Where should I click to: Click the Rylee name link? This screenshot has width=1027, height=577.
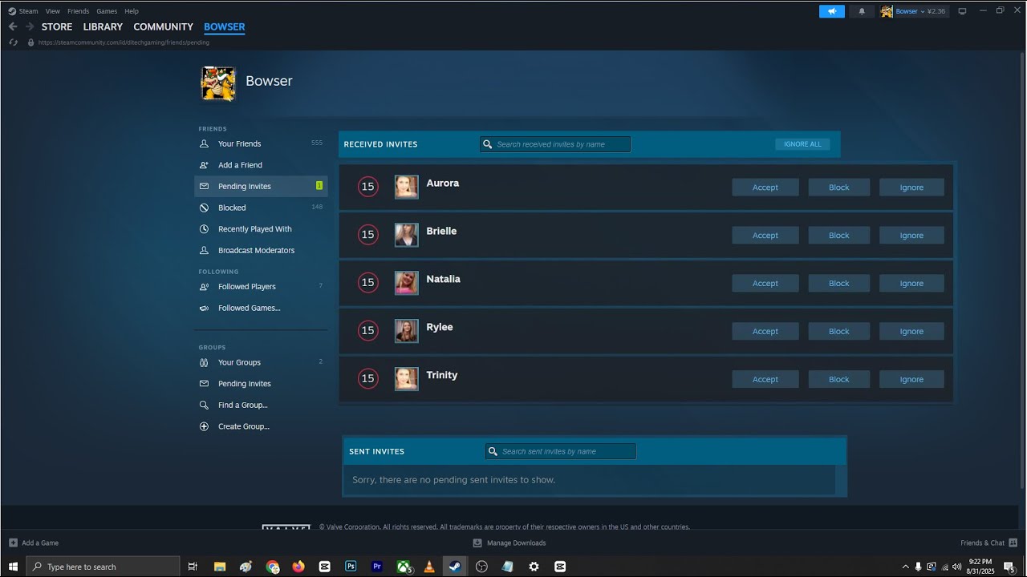click(440, 327)
